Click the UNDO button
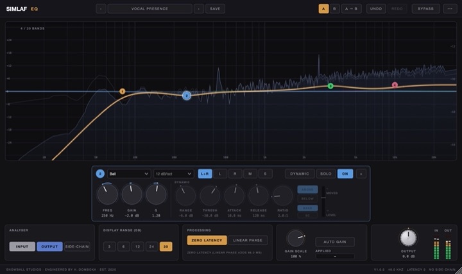 (x=376, y=8)
